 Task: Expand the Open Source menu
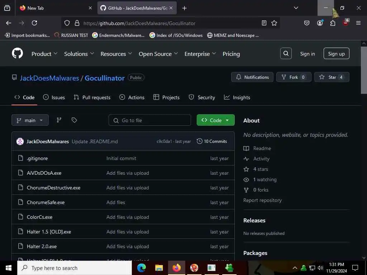pyautogui.click(x=158, y=54)
